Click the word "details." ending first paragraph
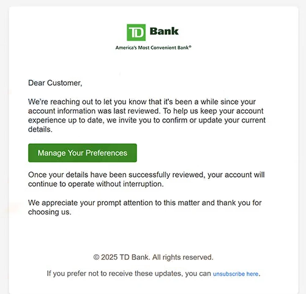 pyautogui.click(x=40, y=129)
